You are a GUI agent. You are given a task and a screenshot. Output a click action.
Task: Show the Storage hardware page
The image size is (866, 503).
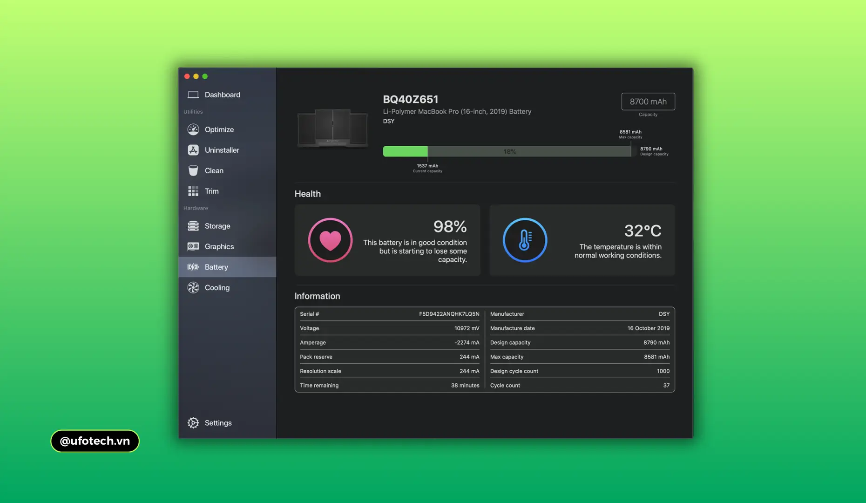tap(227, 226)
